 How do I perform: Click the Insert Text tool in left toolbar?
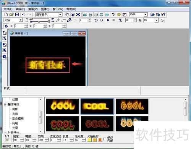pos(5,33)
